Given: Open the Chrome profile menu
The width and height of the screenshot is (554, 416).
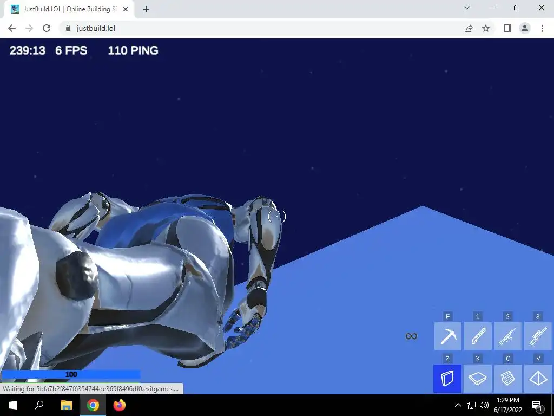Looking at the screenshot, I should point(525,28).
